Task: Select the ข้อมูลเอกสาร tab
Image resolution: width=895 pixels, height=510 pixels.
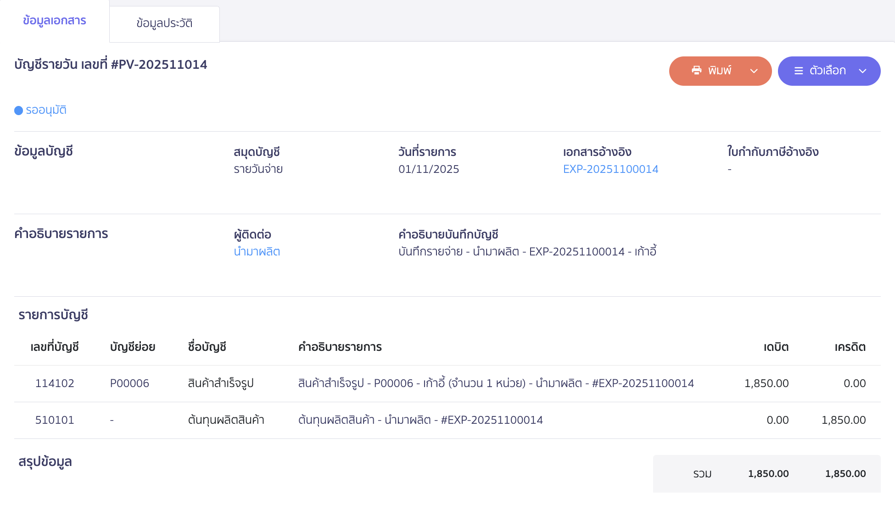Action: point(54,21)
